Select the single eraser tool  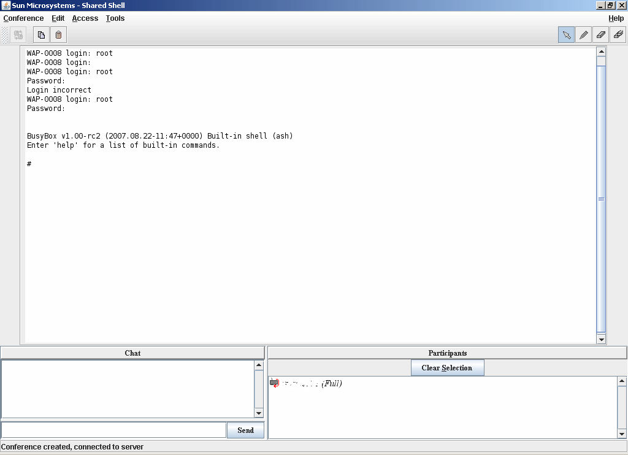(x=601, y=35)
